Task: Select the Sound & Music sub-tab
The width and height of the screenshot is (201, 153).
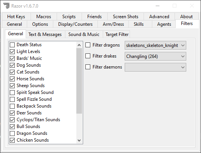Action: 84,34
